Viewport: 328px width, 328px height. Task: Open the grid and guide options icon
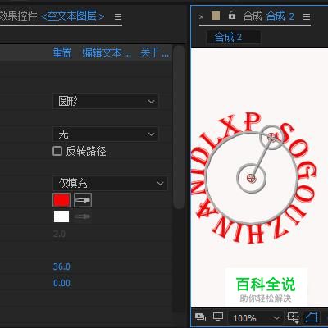pyautogui.click(x=293, y=317)
